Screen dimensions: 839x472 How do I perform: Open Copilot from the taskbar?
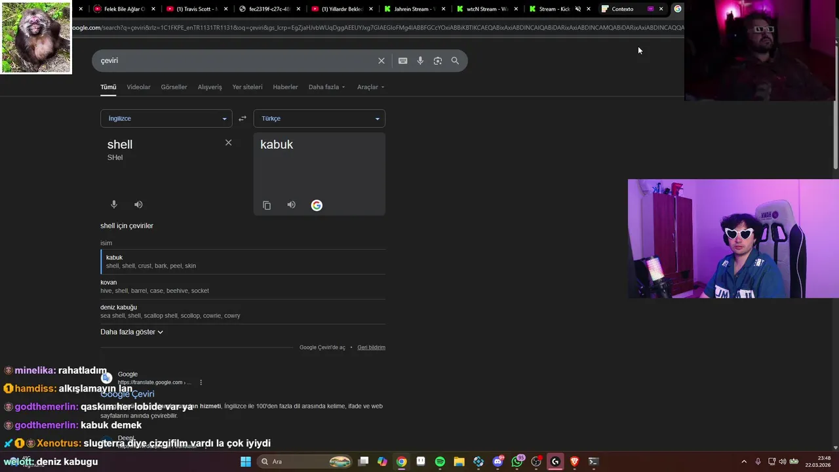pos(382,462)
